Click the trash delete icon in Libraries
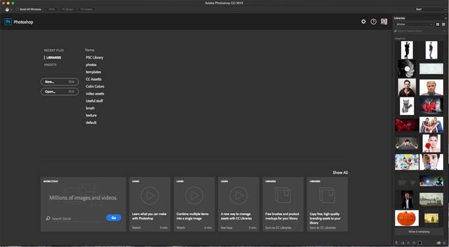Viewport: 449px width, 247px height. coord(444,242)
